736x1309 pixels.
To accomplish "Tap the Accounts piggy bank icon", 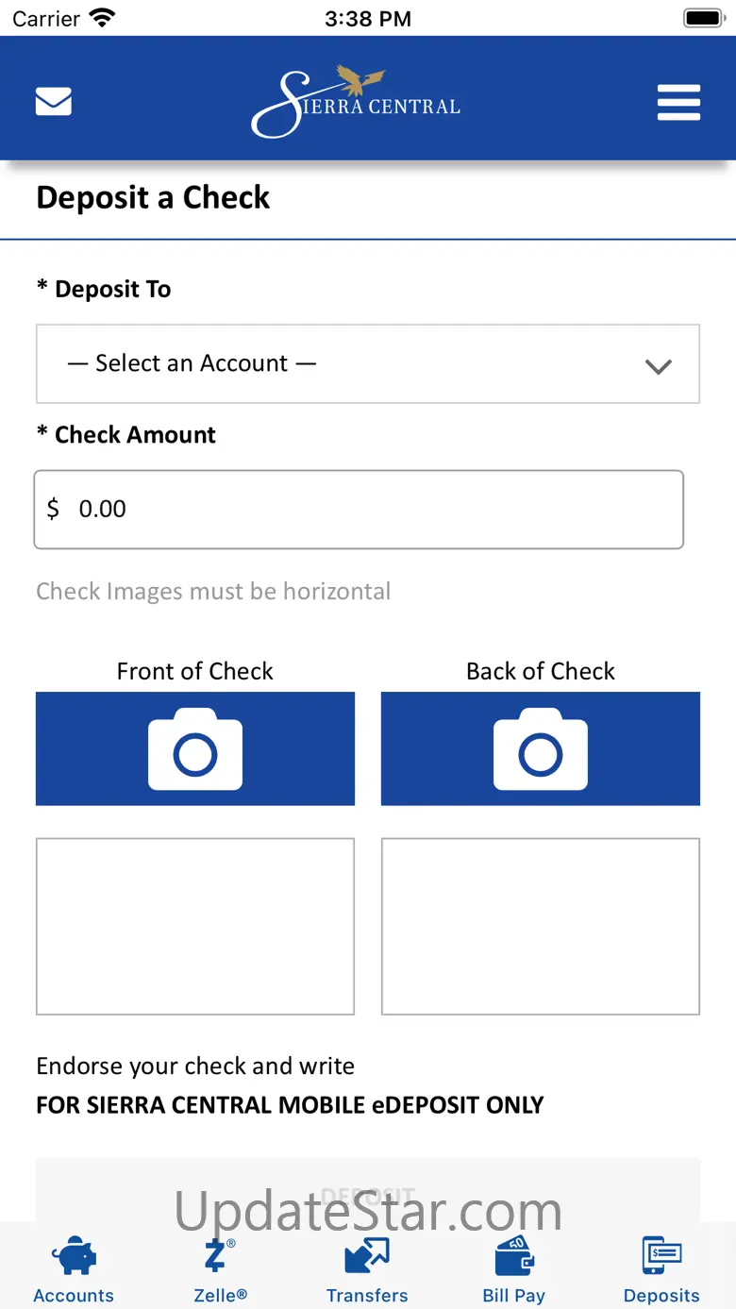I will pos(74,1256).
